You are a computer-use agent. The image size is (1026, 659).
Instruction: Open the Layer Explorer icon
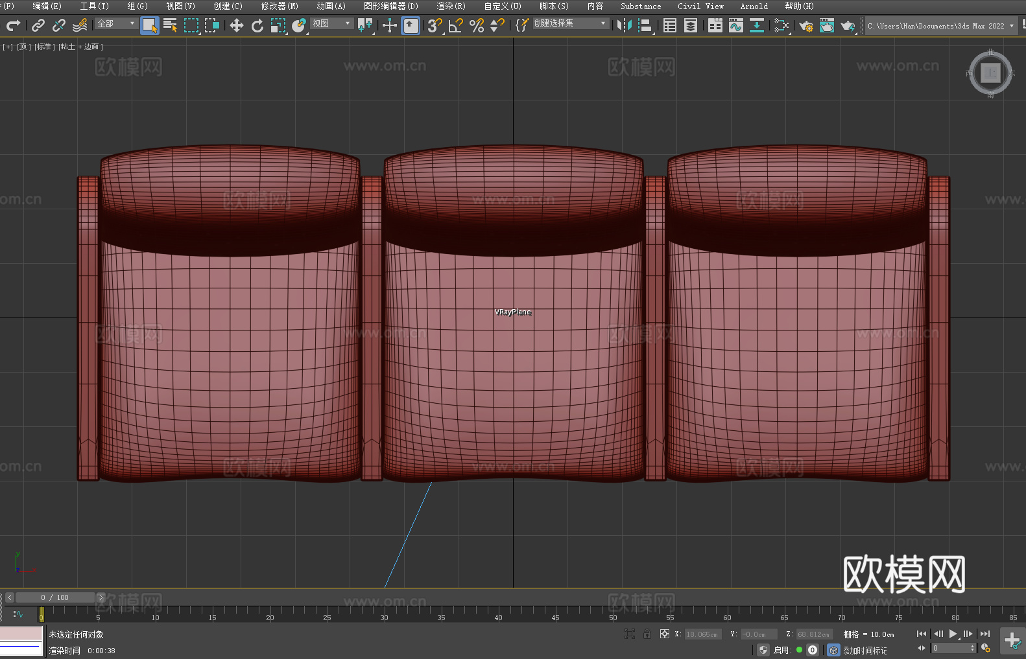(x=691, y=25)
